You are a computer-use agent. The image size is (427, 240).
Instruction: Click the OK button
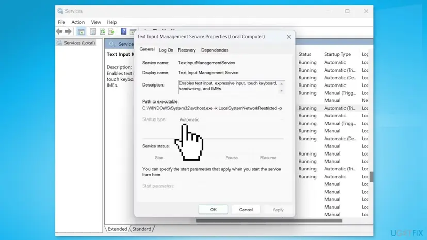point(213,210)
